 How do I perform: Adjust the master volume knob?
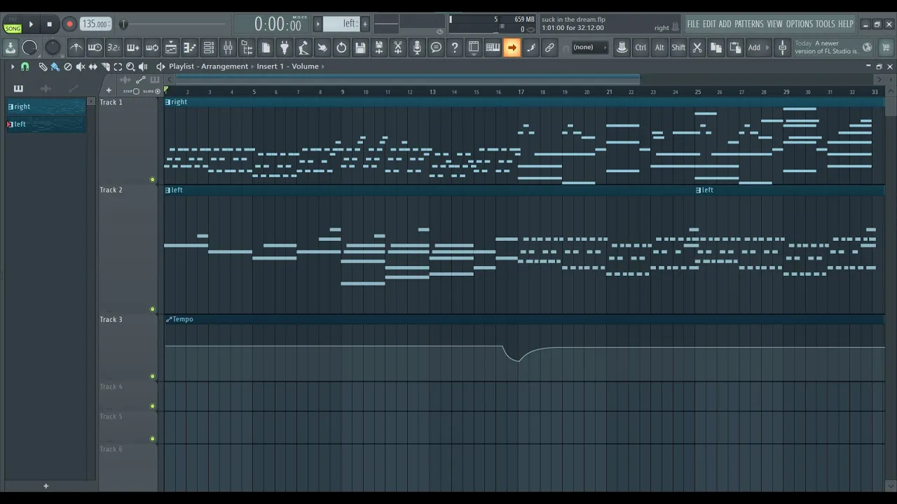[x=29, y=48]
